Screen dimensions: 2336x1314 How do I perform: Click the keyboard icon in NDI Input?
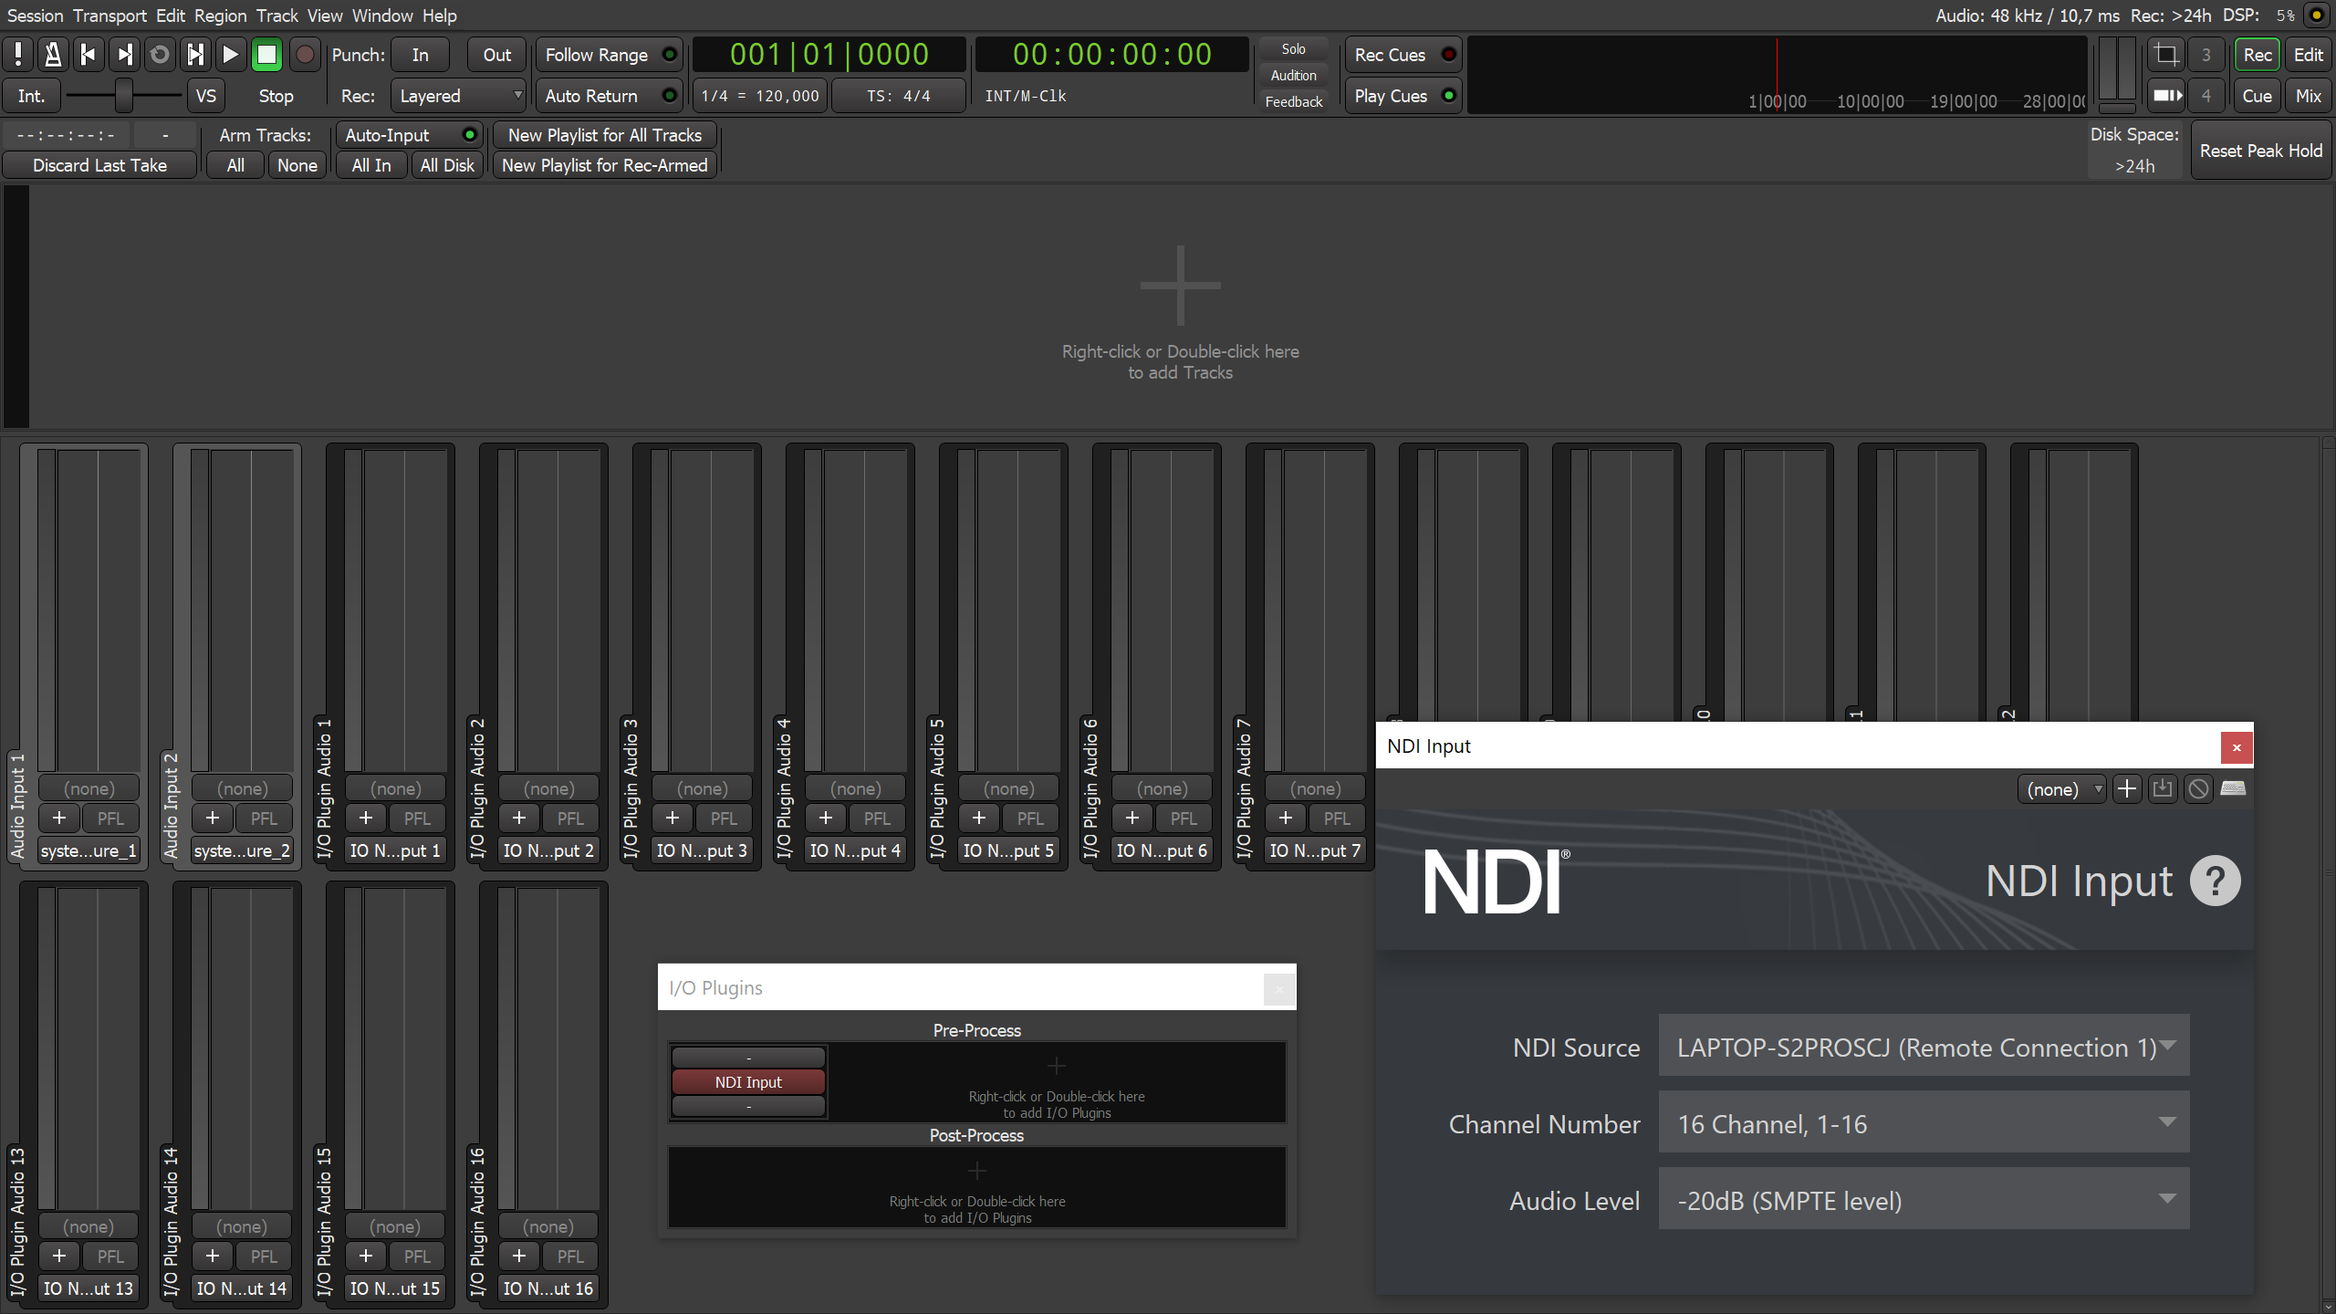tap(2233, 788)
